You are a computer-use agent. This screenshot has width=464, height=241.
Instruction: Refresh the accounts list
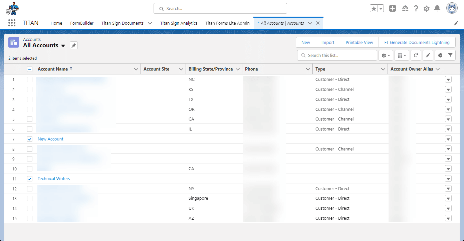(x=416, y=56)
